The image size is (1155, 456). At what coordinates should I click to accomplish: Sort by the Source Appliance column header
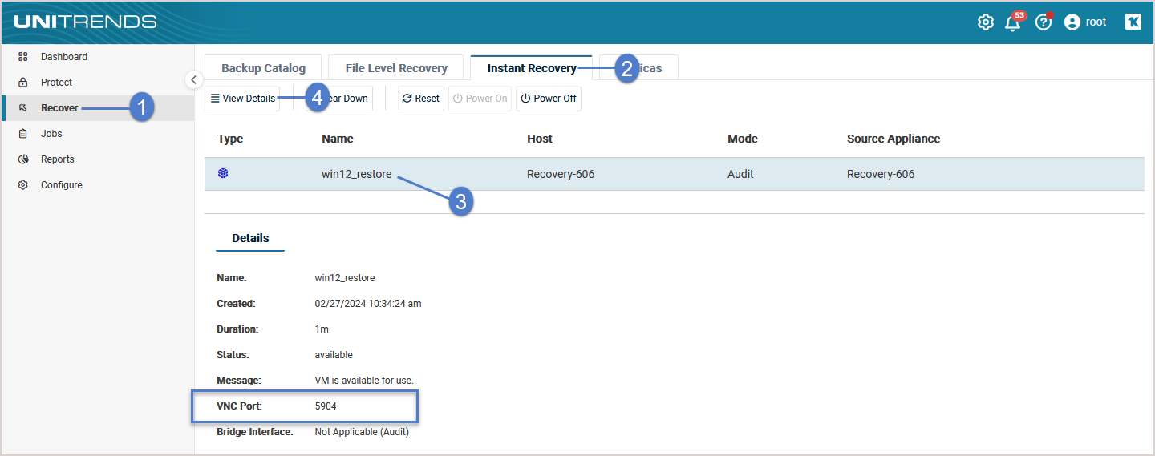click(x=894, y=139)
